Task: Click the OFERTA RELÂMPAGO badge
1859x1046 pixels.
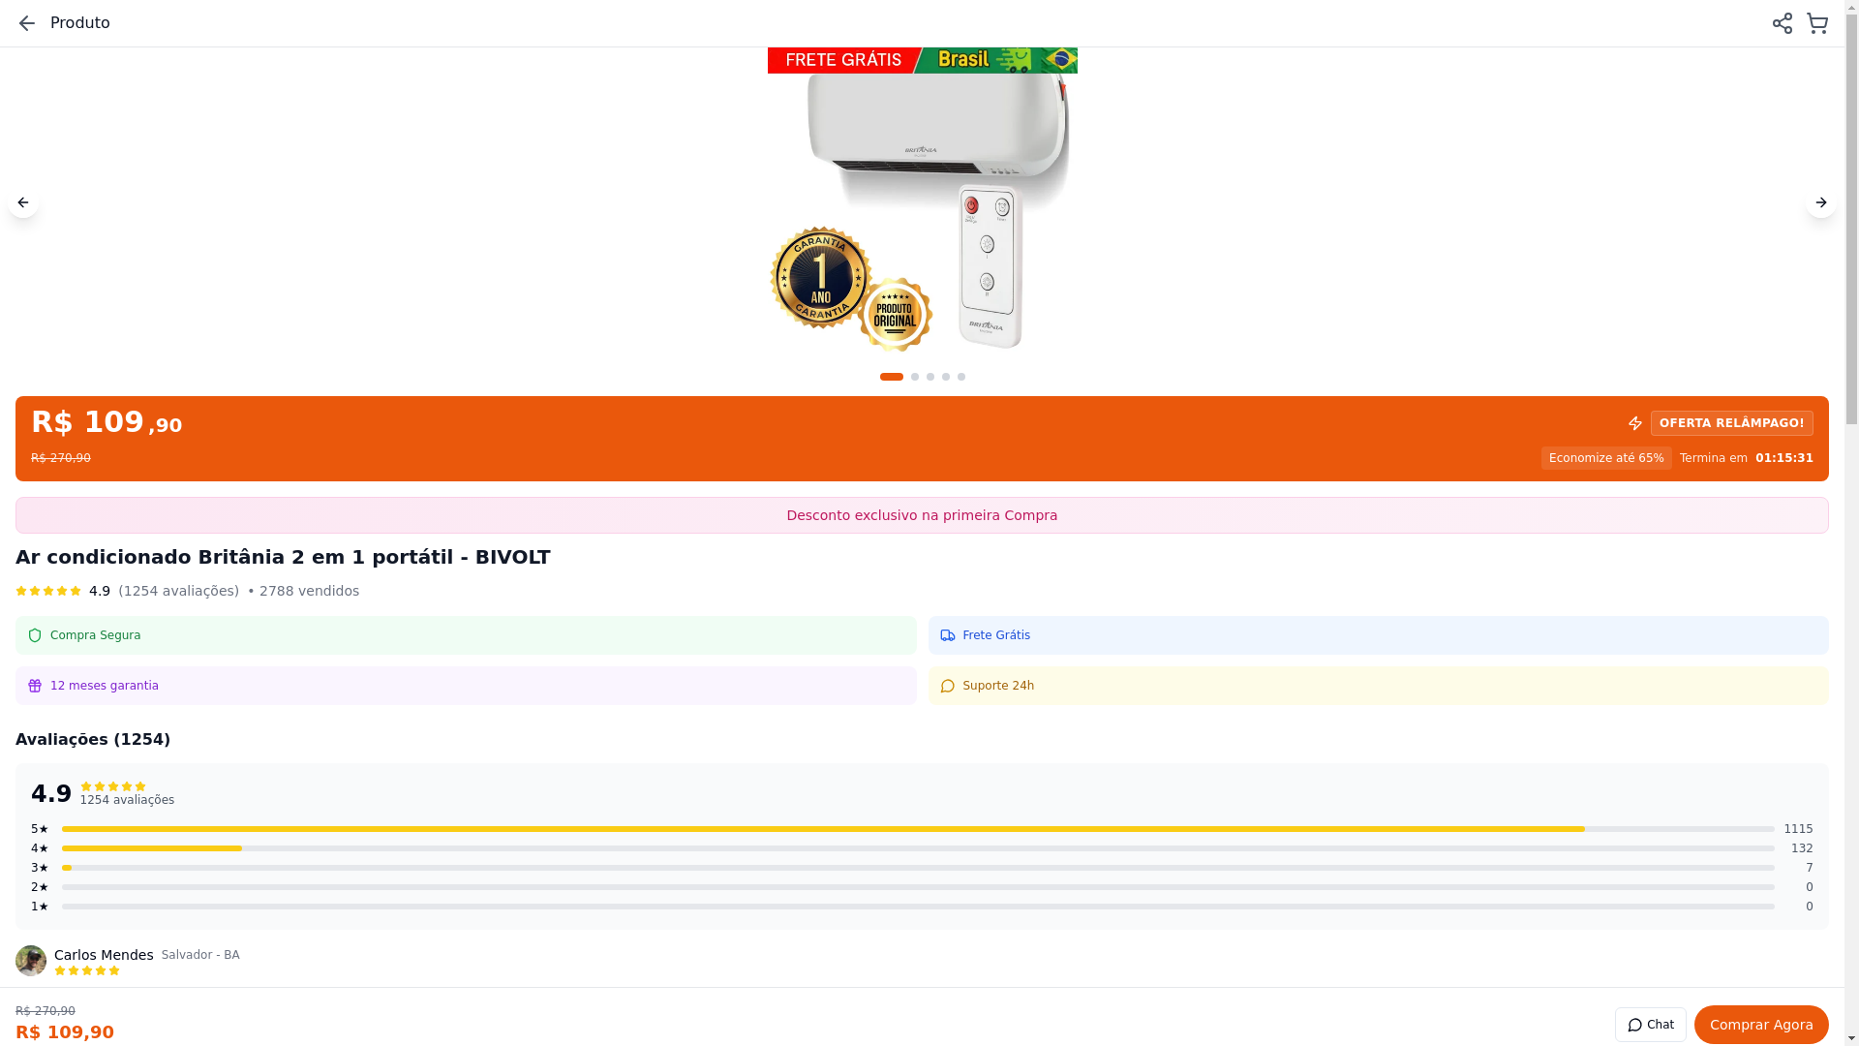Action: coord(1732,423)
